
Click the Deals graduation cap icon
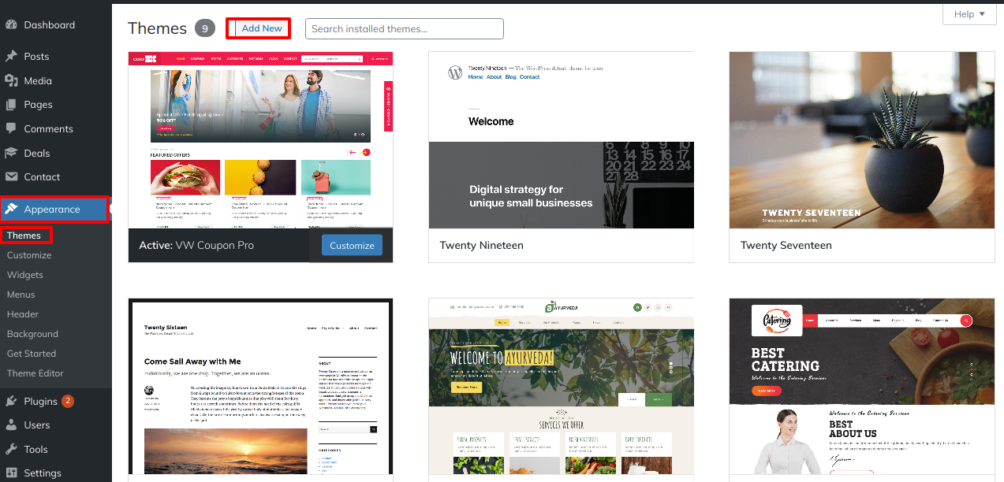[x=11, y=153]
